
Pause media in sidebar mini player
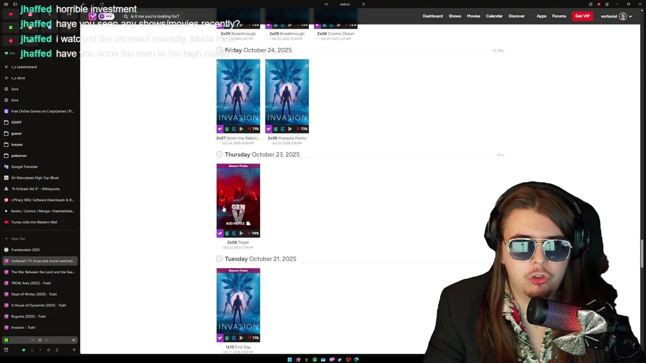[x=39, y=340]
